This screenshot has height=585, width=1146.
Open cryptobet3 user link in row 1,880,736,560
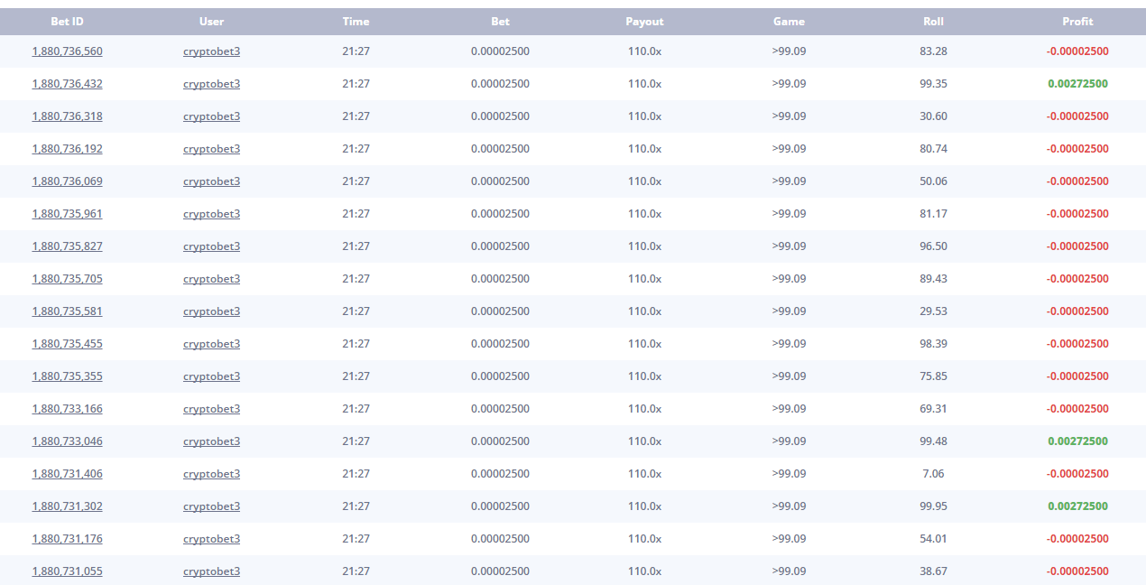click(x=211, y=51)
